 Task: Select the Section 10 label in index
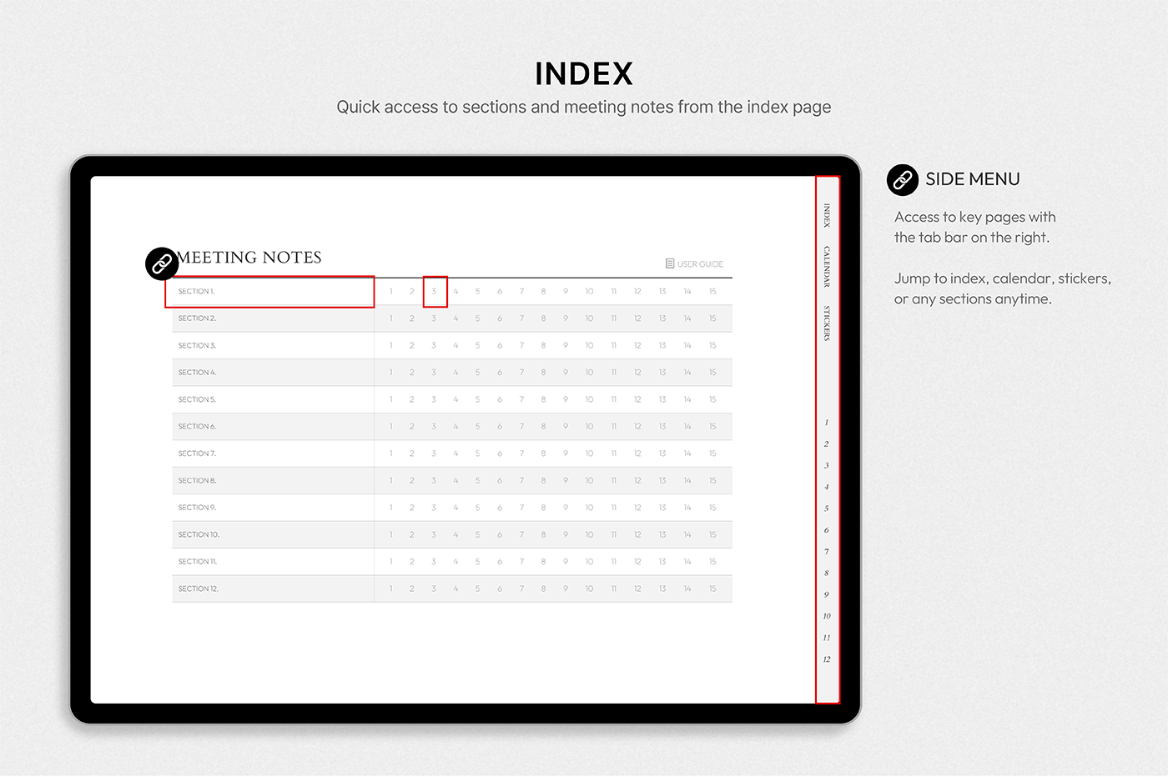(199, 534)
